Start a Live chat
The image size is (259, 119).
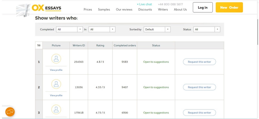pos(144,4)
